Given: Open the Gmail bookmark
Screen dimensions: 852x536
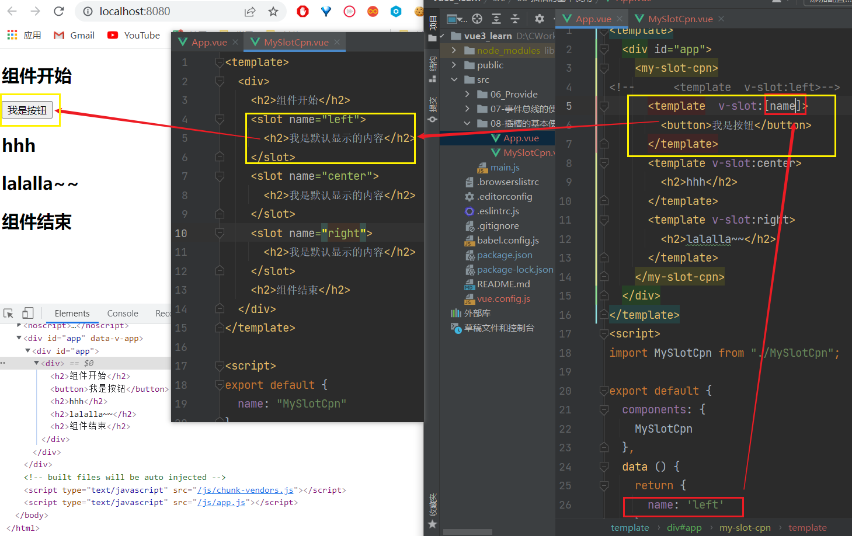Looking at the screenshot, I should pyautogui.click(x=74, y=35).
